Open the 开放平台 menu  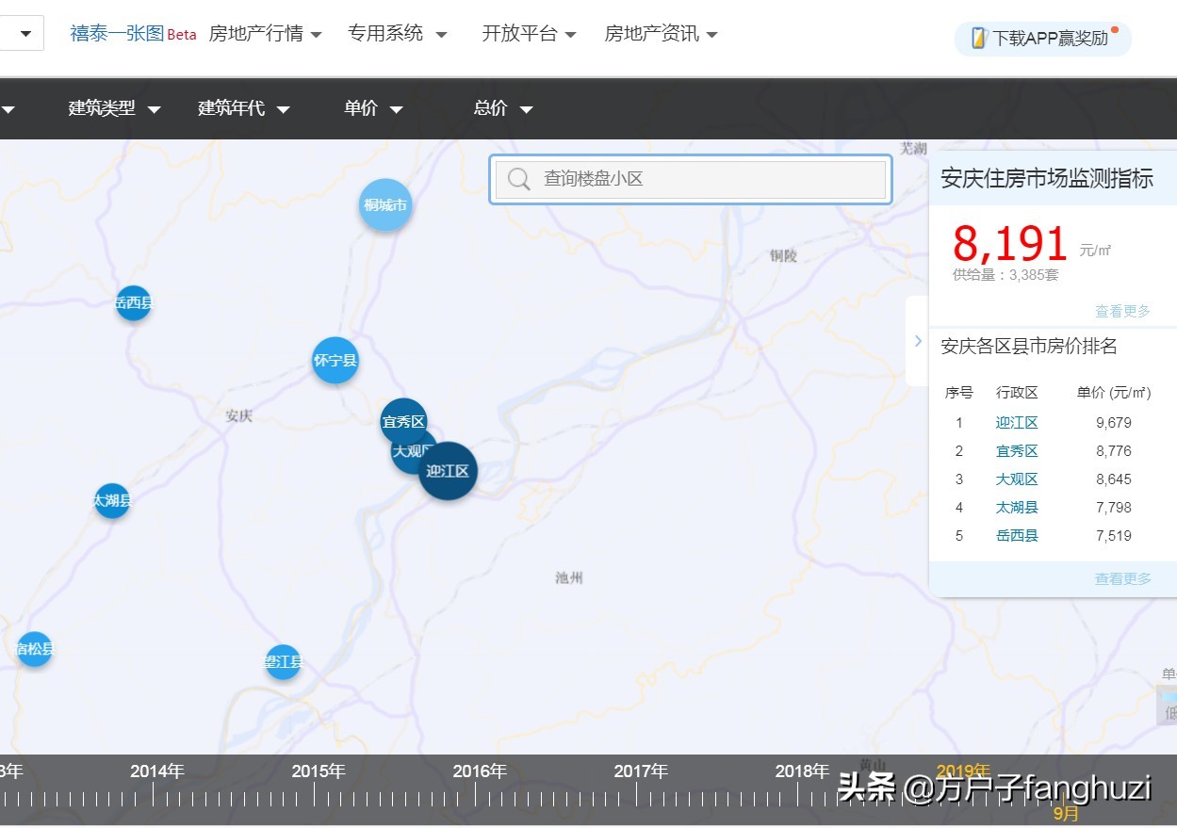(x=529, y=34)
